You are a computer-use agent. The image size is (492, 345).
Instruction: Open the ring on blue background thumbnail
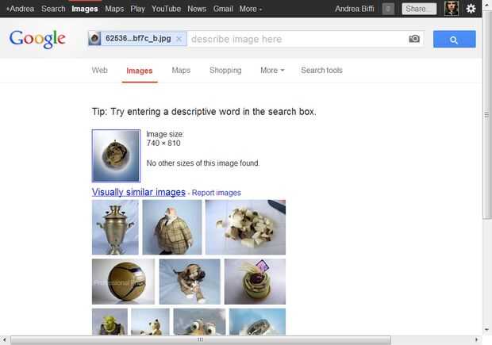click(257, 322)
